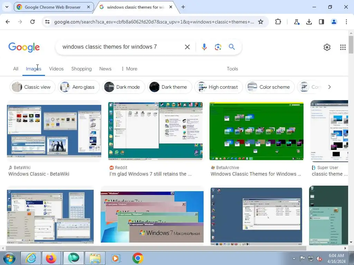Switch to the Shopping results tab
Image resolution: width=354 pixels, height=265 pixels.
point(82,69)
